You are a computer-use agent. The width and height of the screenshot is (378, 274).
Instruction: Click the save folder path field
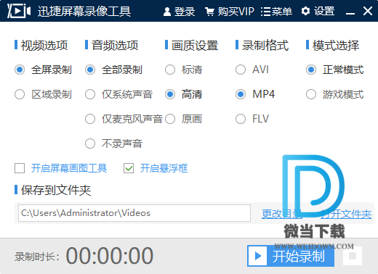(x=134, y=213)
